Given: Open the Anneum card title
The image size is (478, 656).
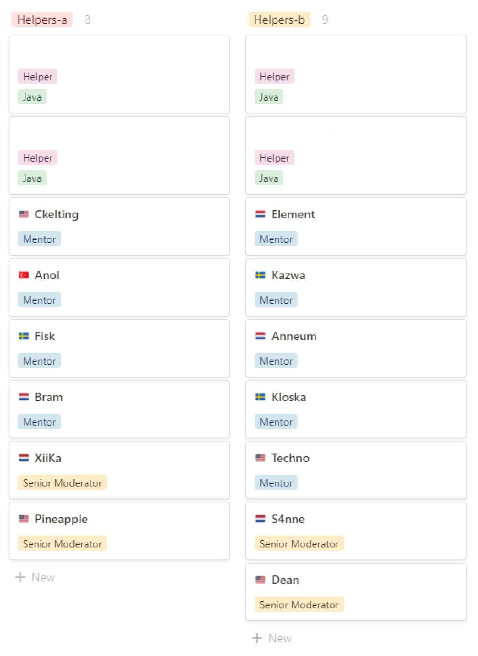Looking at the screenshot, I should (294, 336).
